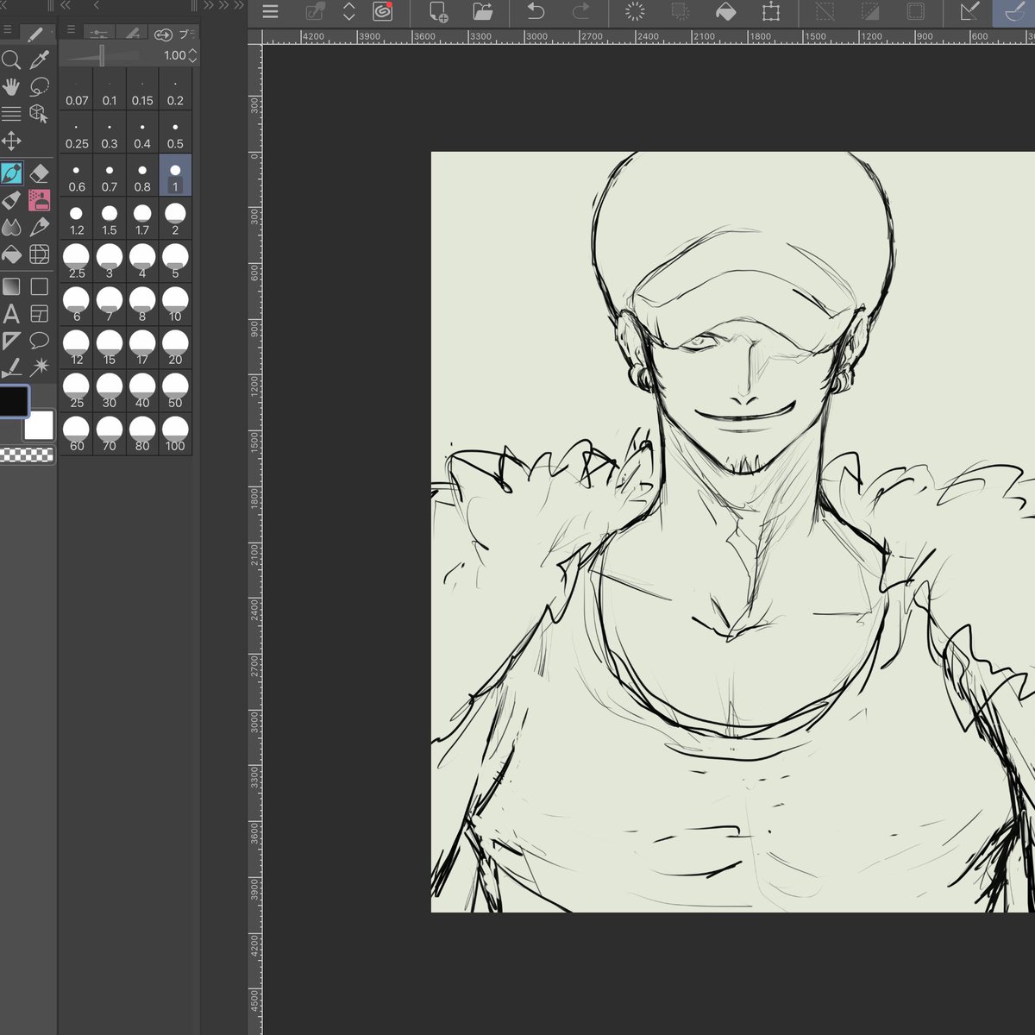Select the Zoom magnifier tool

[x=11, y=60]
